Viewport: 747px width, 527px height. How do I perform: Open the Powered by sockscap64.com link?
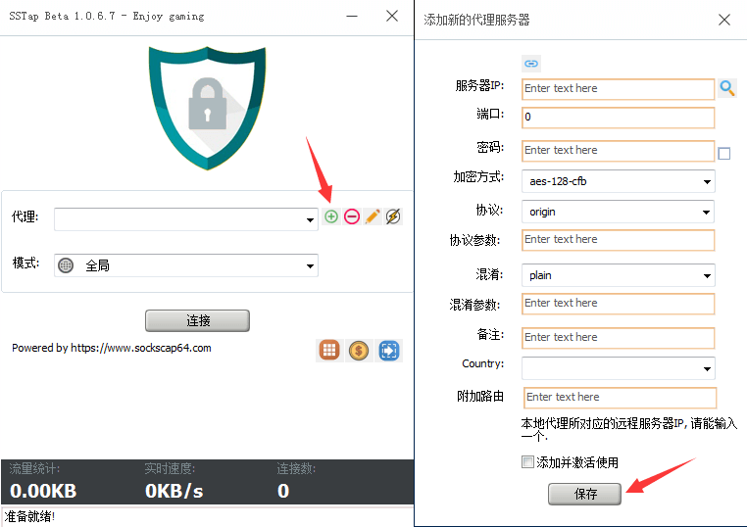pos(112,348)
